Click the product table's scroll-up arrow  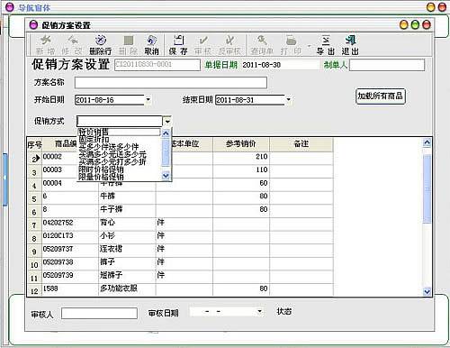[427, 142]
